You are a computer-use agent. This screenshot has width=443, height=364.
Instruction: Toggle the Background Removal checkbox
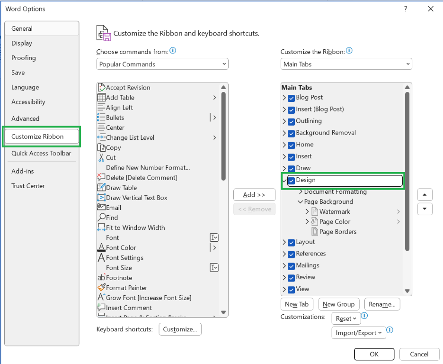pos(291,134)
